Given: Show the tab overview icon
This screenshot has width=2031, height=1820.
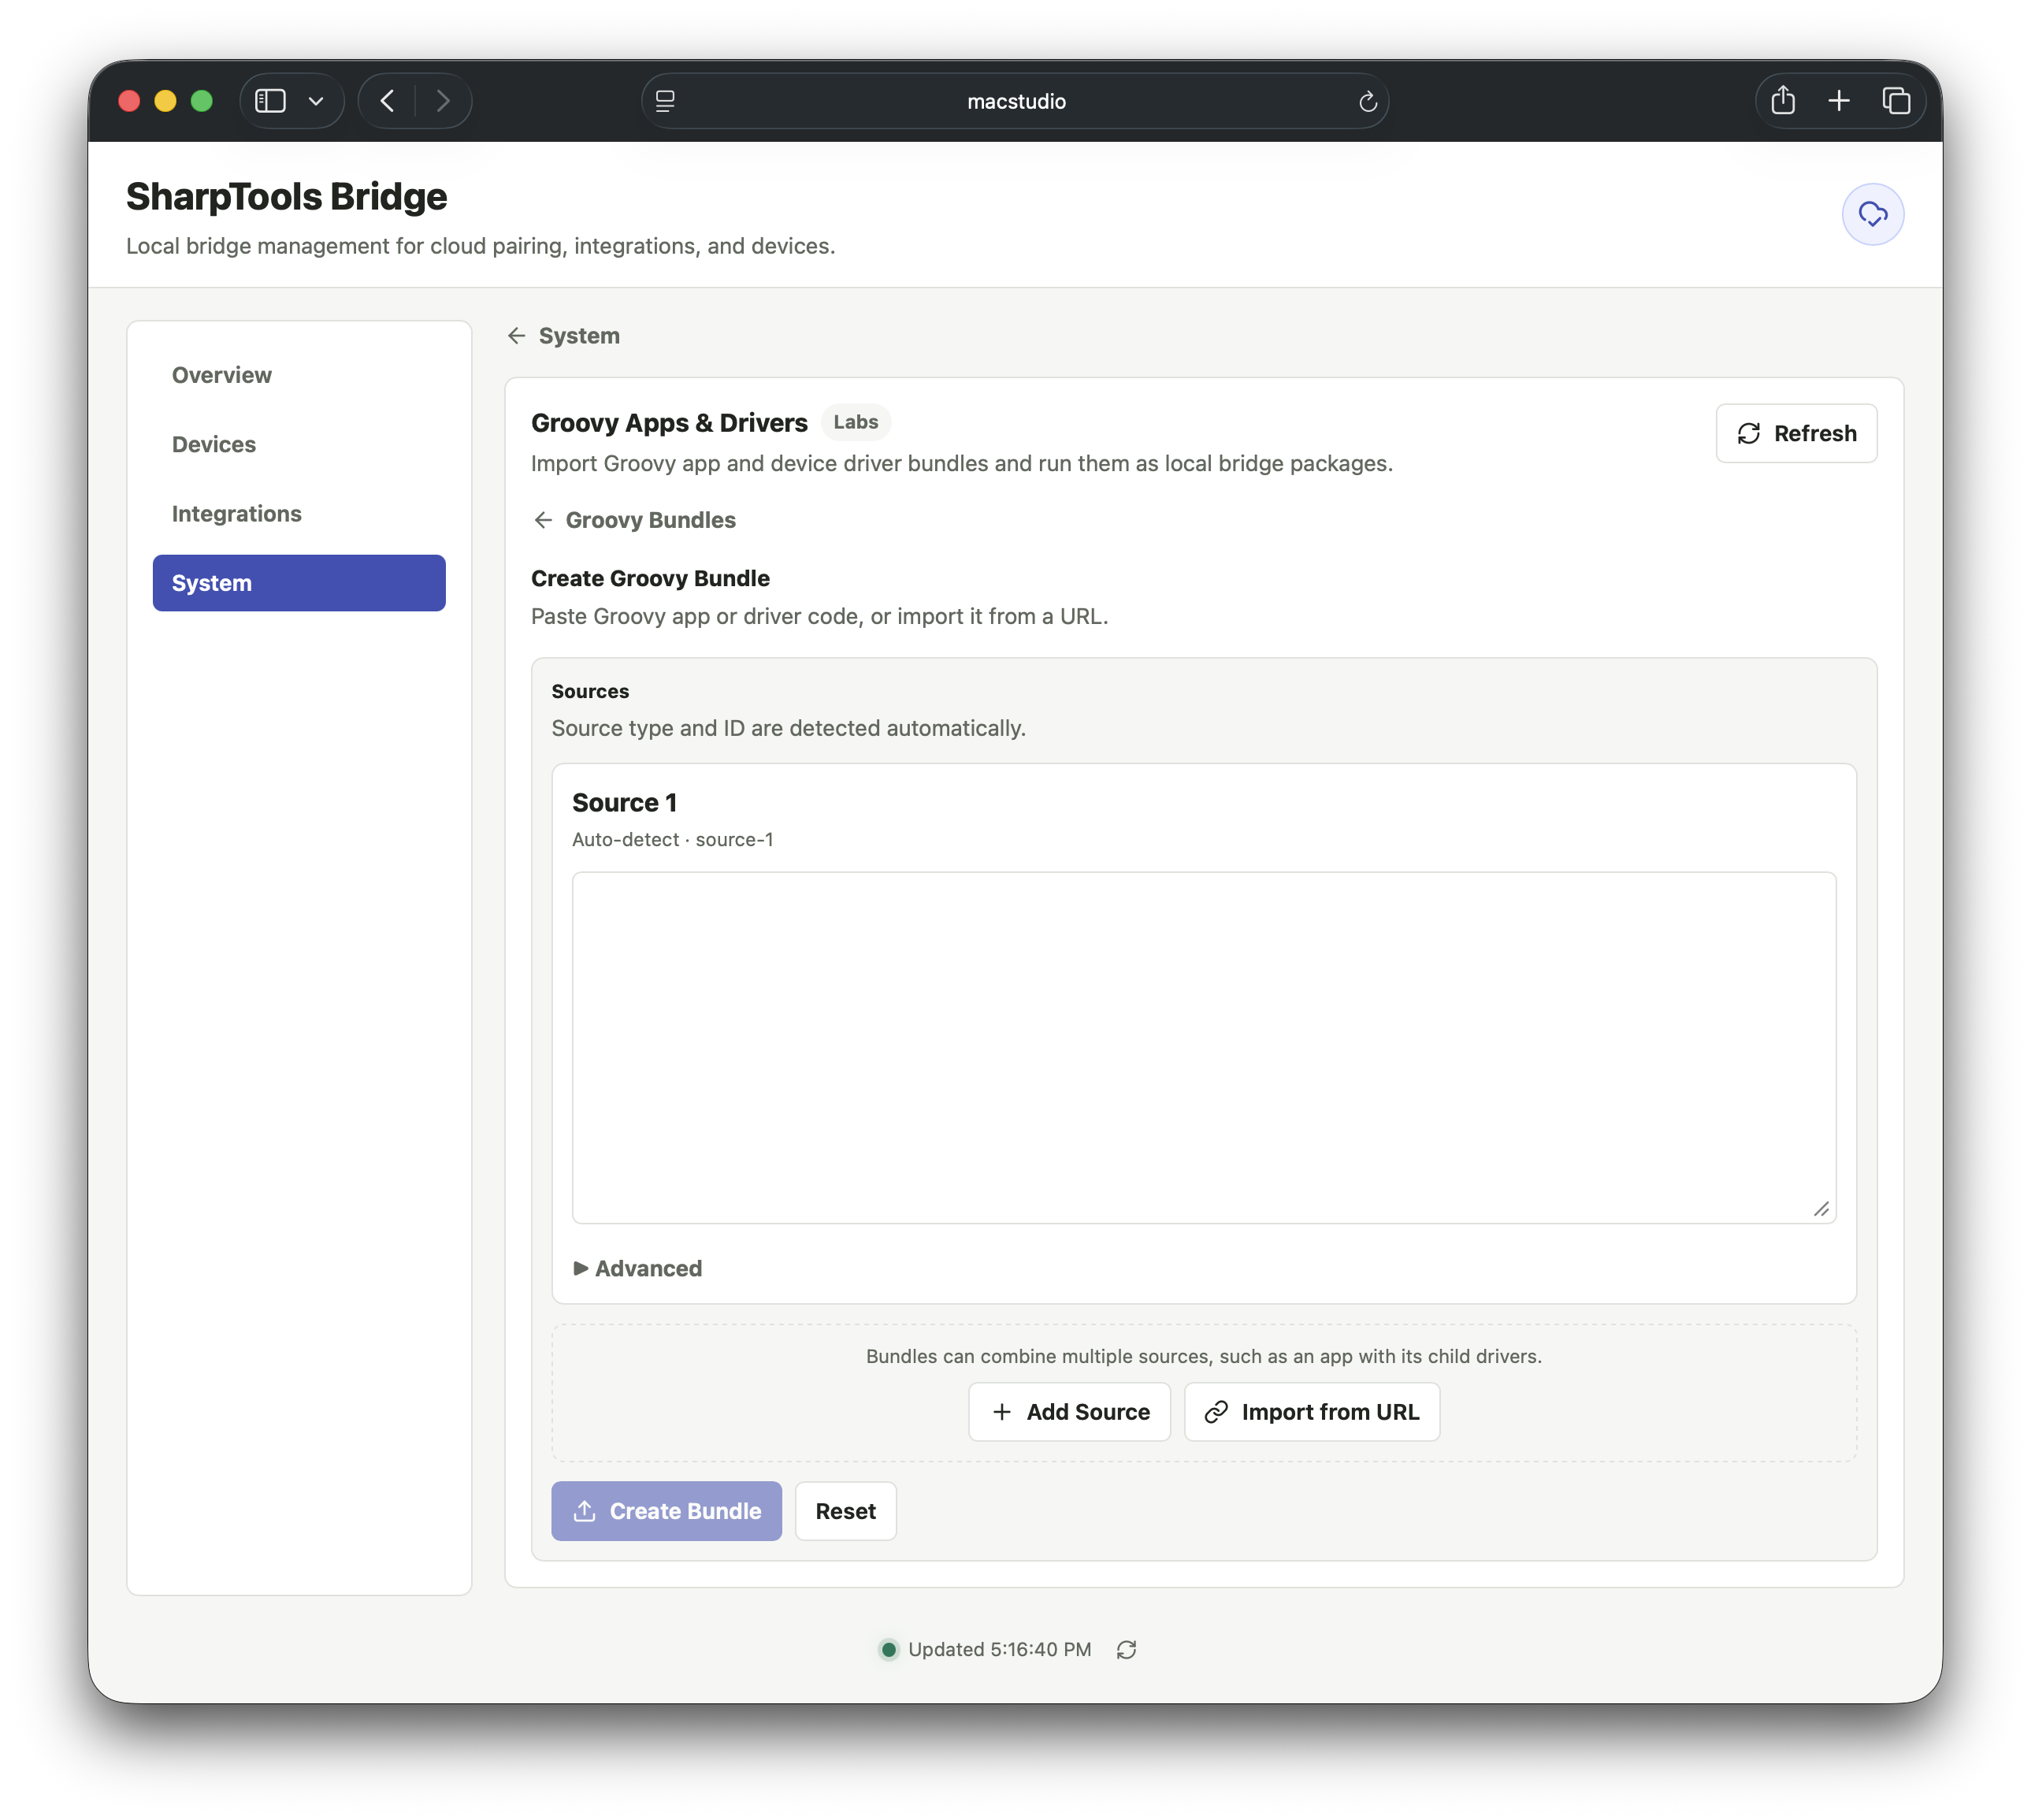Looking at the screenshot, I should pos(1896,101).
